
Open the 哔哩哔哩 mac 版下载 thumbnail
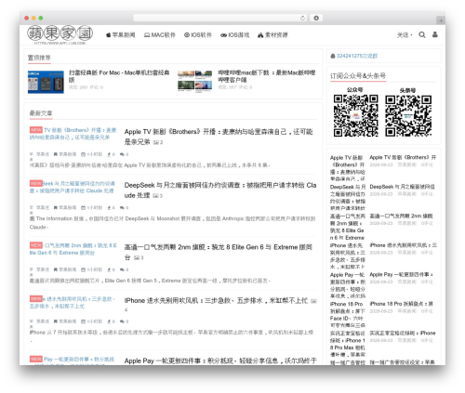tap(195, 82)
